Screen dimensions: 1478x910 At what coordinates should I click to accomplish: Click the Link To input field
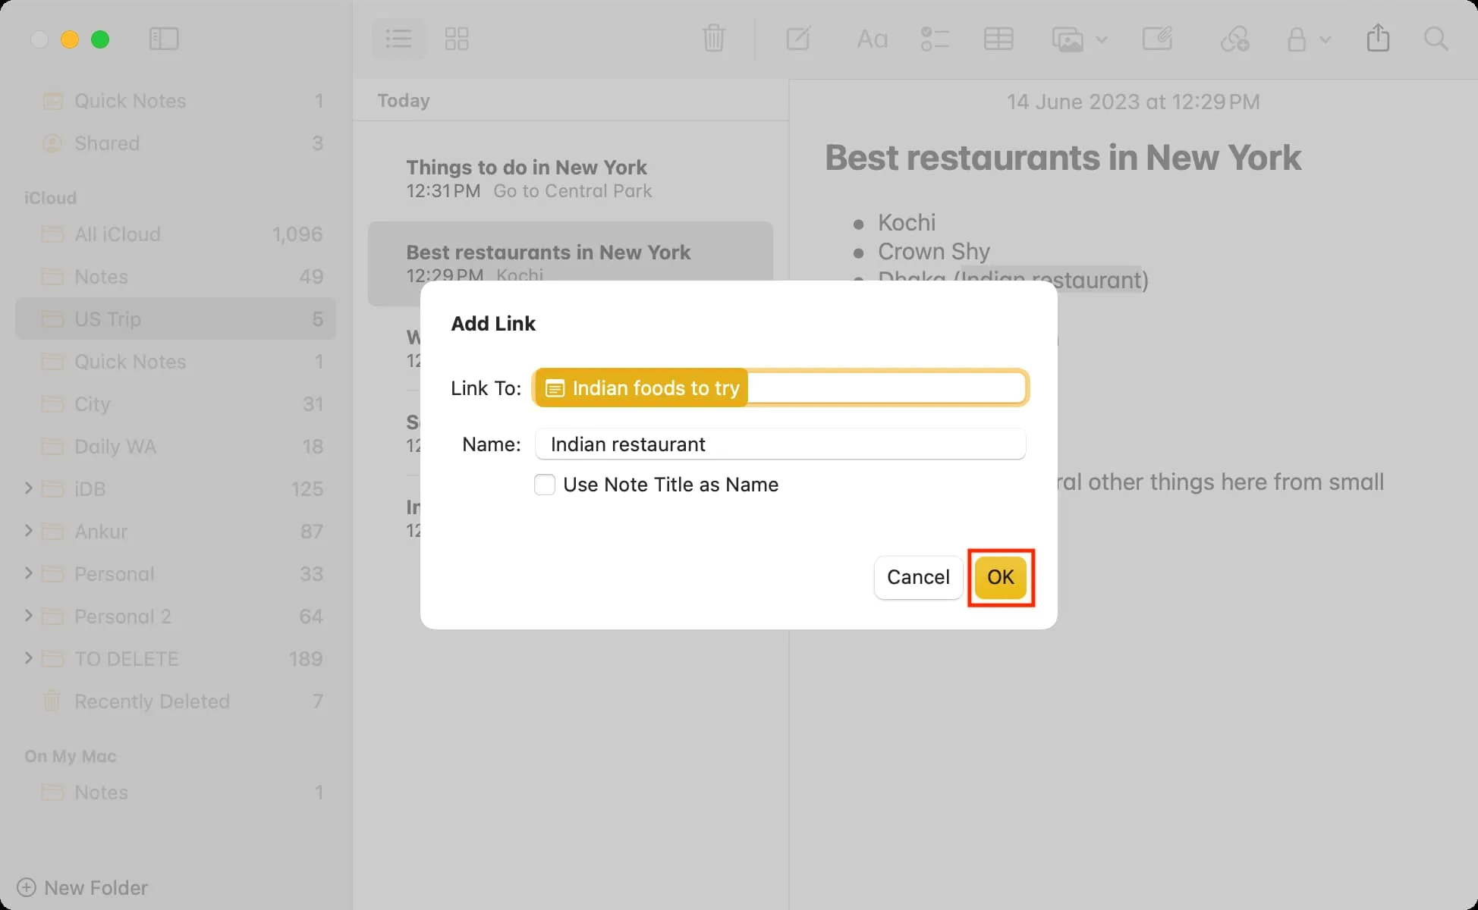point(781,388)
